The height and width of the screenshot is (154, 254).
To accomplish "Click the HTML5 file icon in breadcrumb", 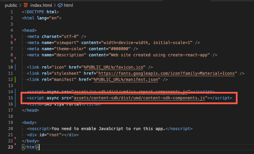I will (x=26, y=5).
